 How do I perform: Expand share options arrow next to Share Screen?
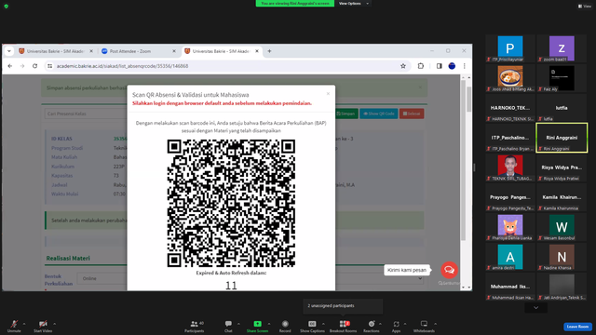(x=269, y=324)
